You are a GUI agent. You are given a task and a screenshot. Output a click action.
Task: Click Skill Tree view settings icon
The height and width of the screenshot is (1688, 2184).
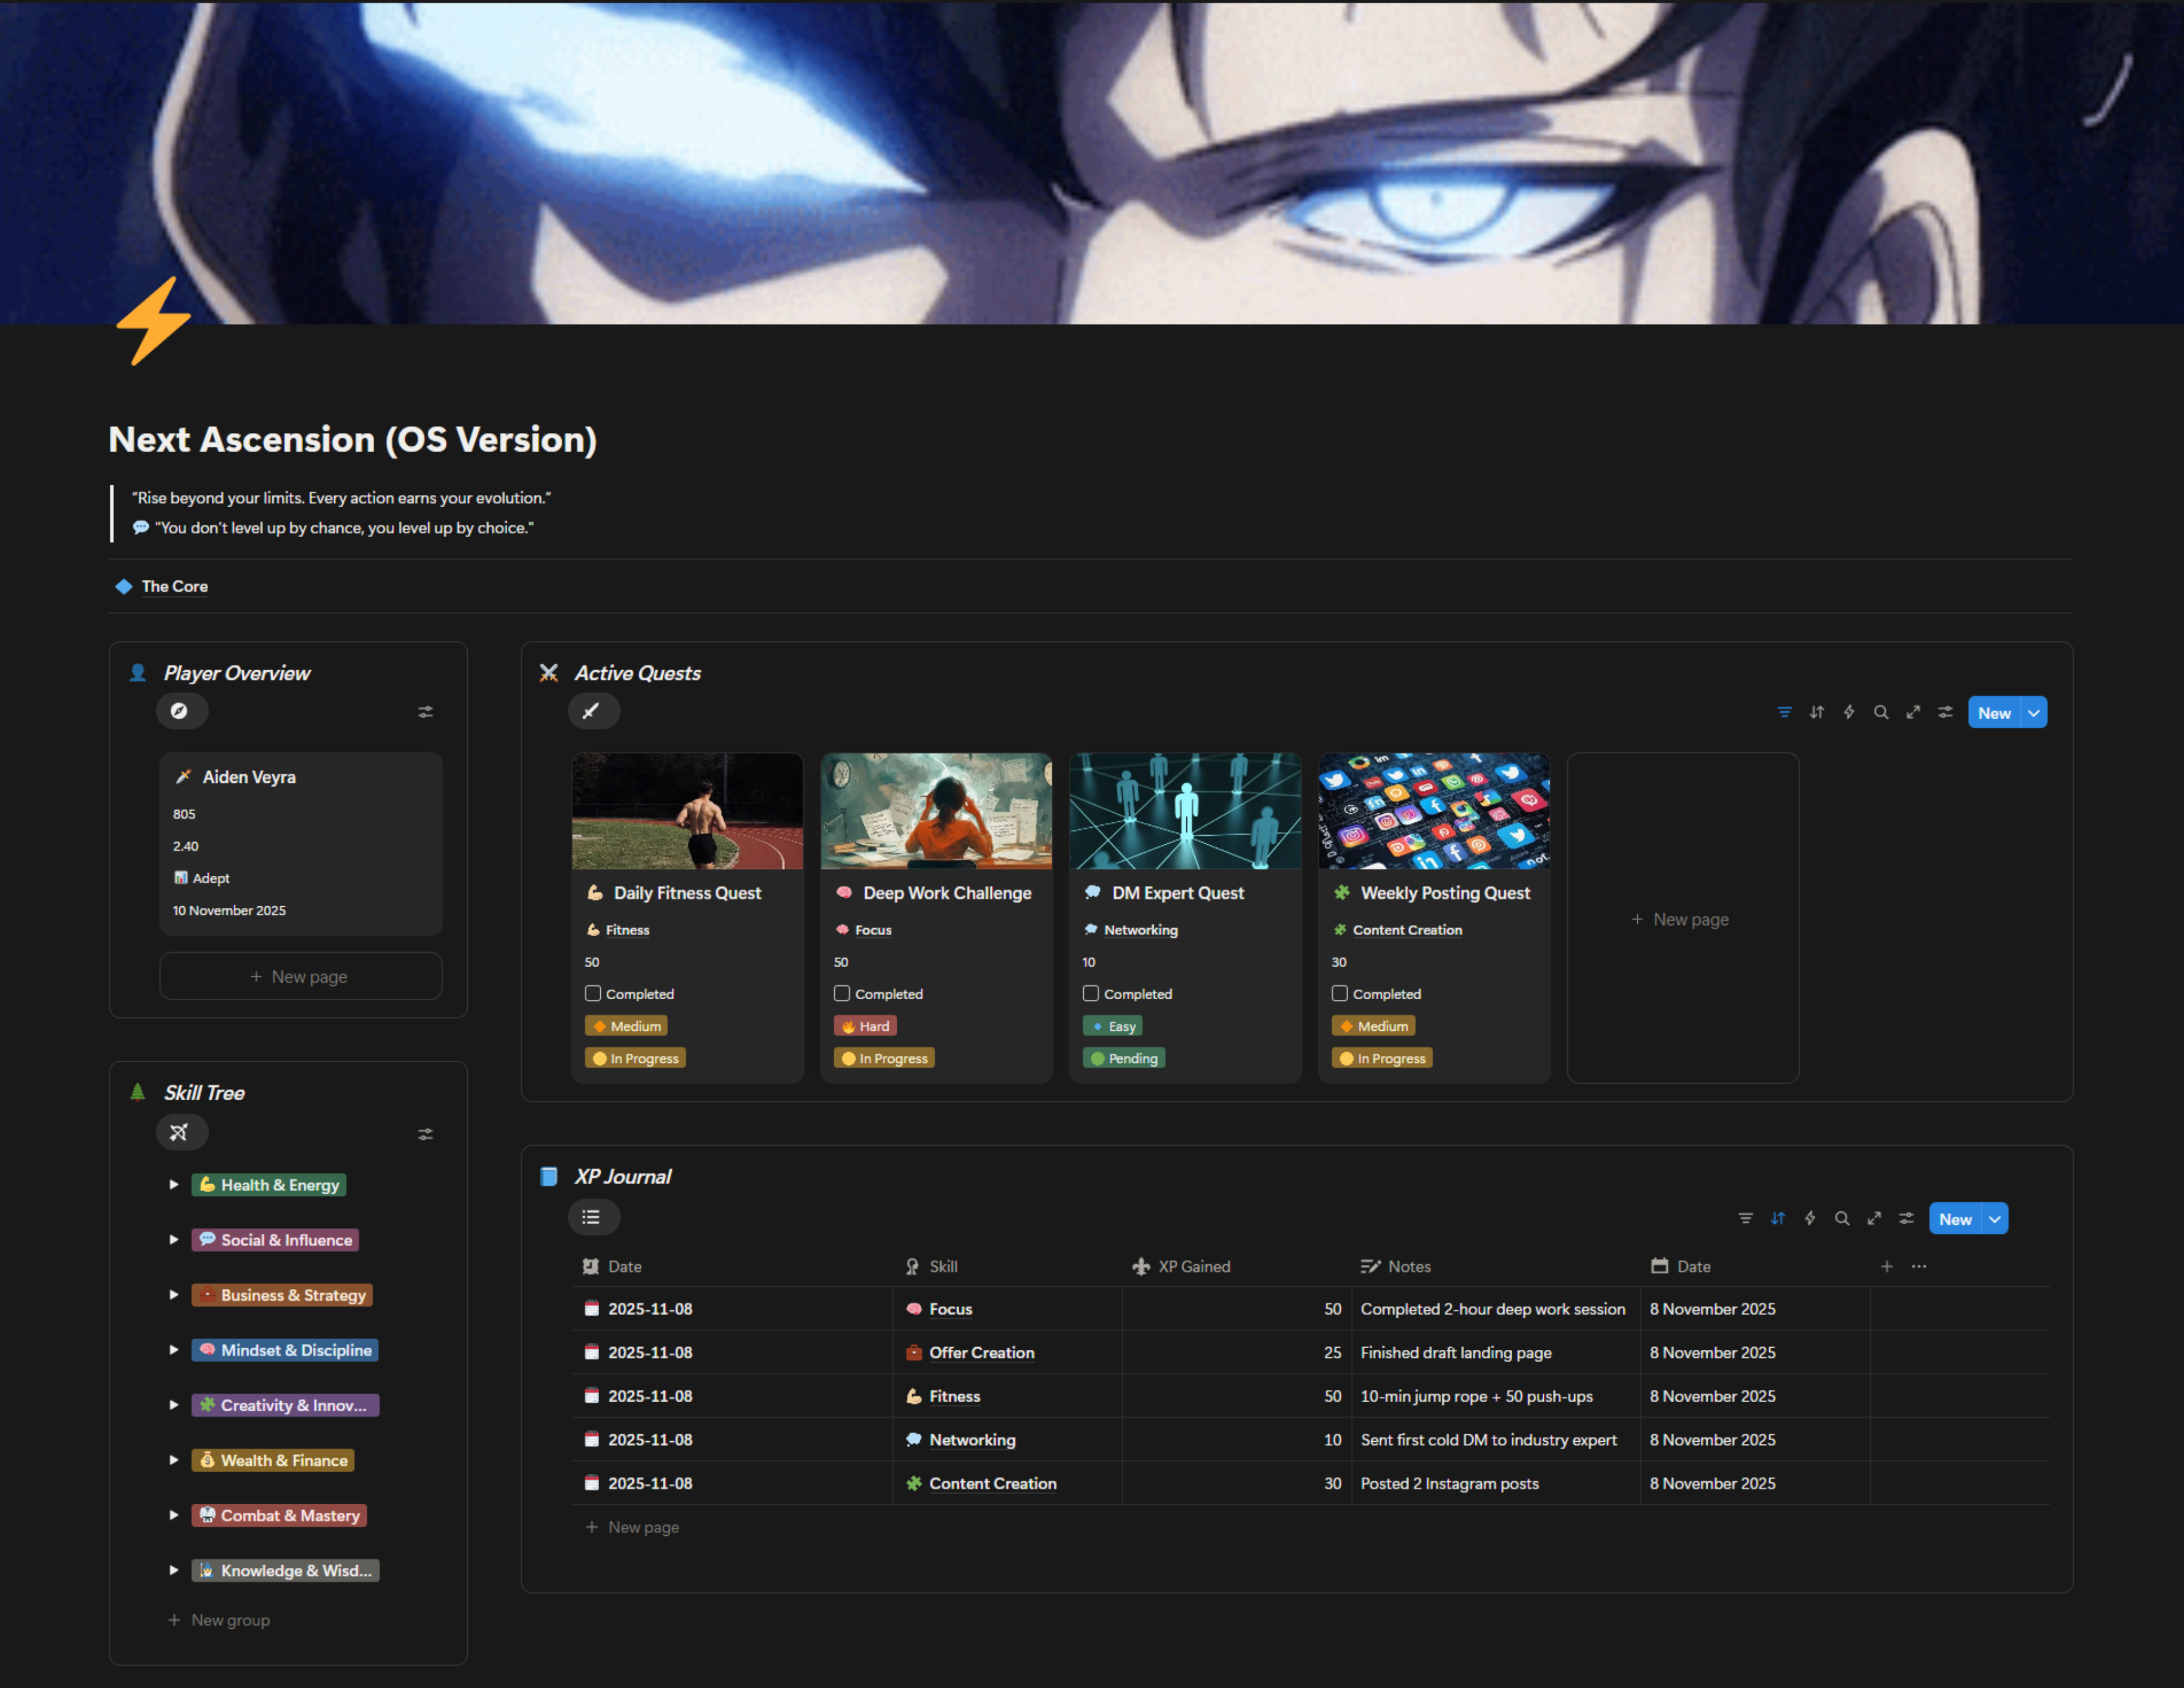pos(425,1134)
